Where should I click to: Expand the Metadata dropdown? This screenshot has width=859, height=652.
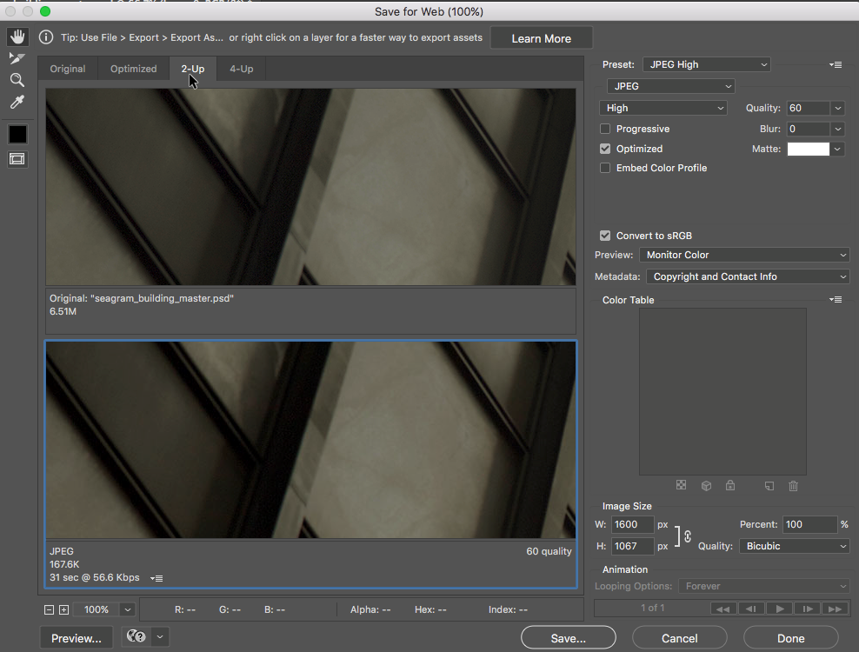click(x=747, y=276)
